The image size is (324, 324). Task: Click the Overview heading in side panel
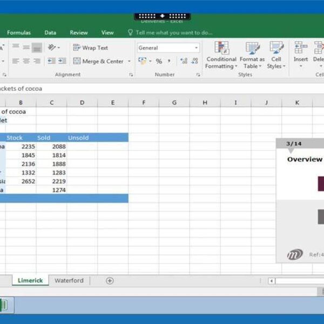pyautogui.click(x=305, y=159)
